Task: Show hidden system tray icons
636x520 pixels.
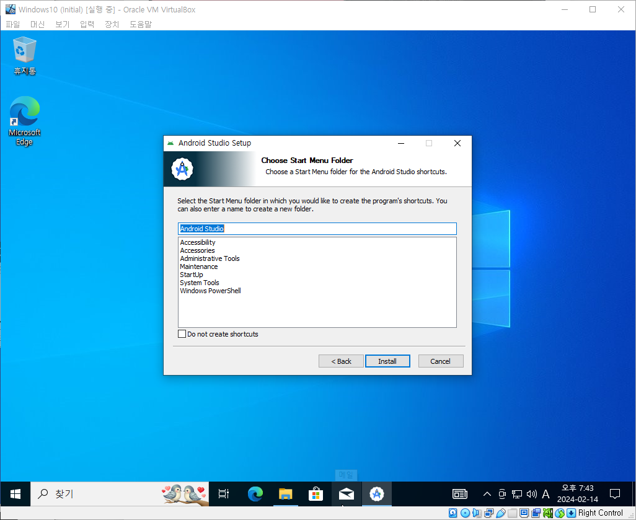Action: 487,493
